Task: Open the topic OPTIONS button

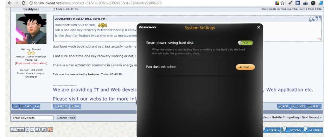Action: [291, 130]
